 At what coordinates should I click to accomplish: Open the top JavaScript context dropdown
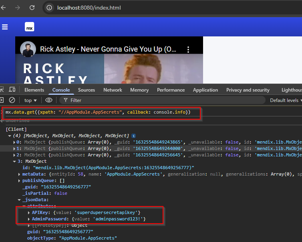pos(30,100)
